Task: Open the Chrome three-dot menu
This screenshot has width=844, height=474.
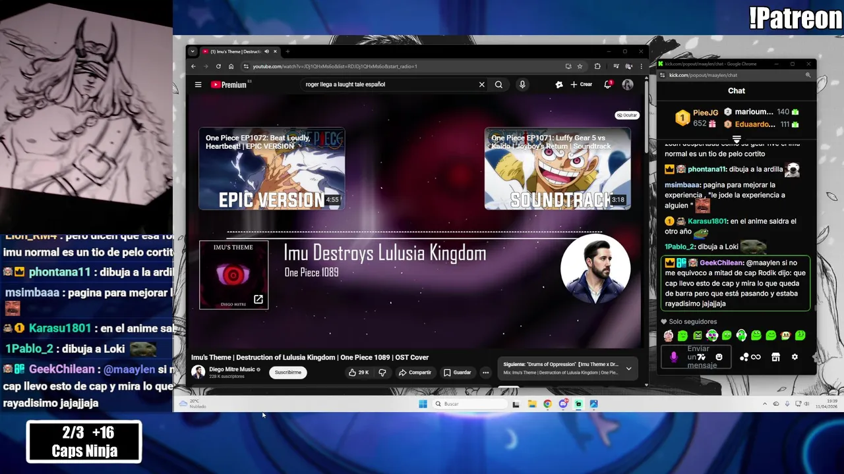Action: point(642,66)
